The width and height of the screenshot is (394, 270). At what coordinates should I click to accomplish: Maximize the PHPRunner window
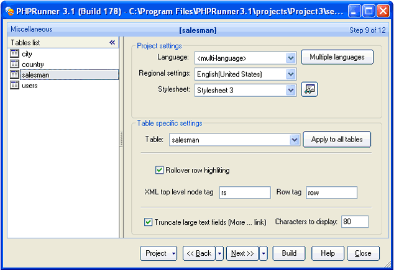369,11
